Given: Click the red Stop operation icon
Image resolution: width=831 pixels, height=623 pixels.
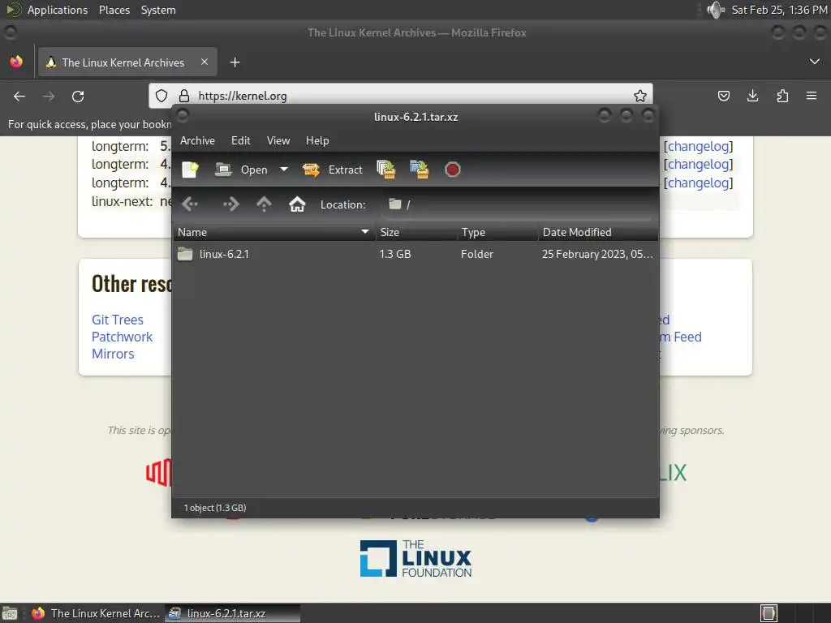Looking at the screenshot, I should coord(453,170).
